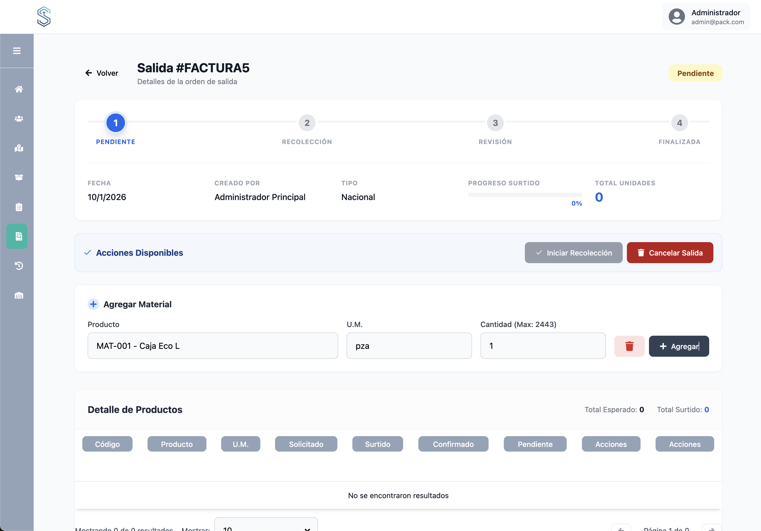
Task: Click the red trash icon beside Agregar
Action: (629, 346)
